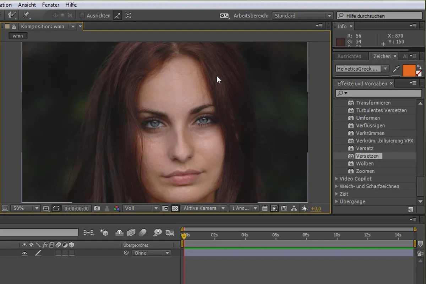Open the Effekte und Vorgaben panel menu
426x284 pixels.
coord(413,83)
